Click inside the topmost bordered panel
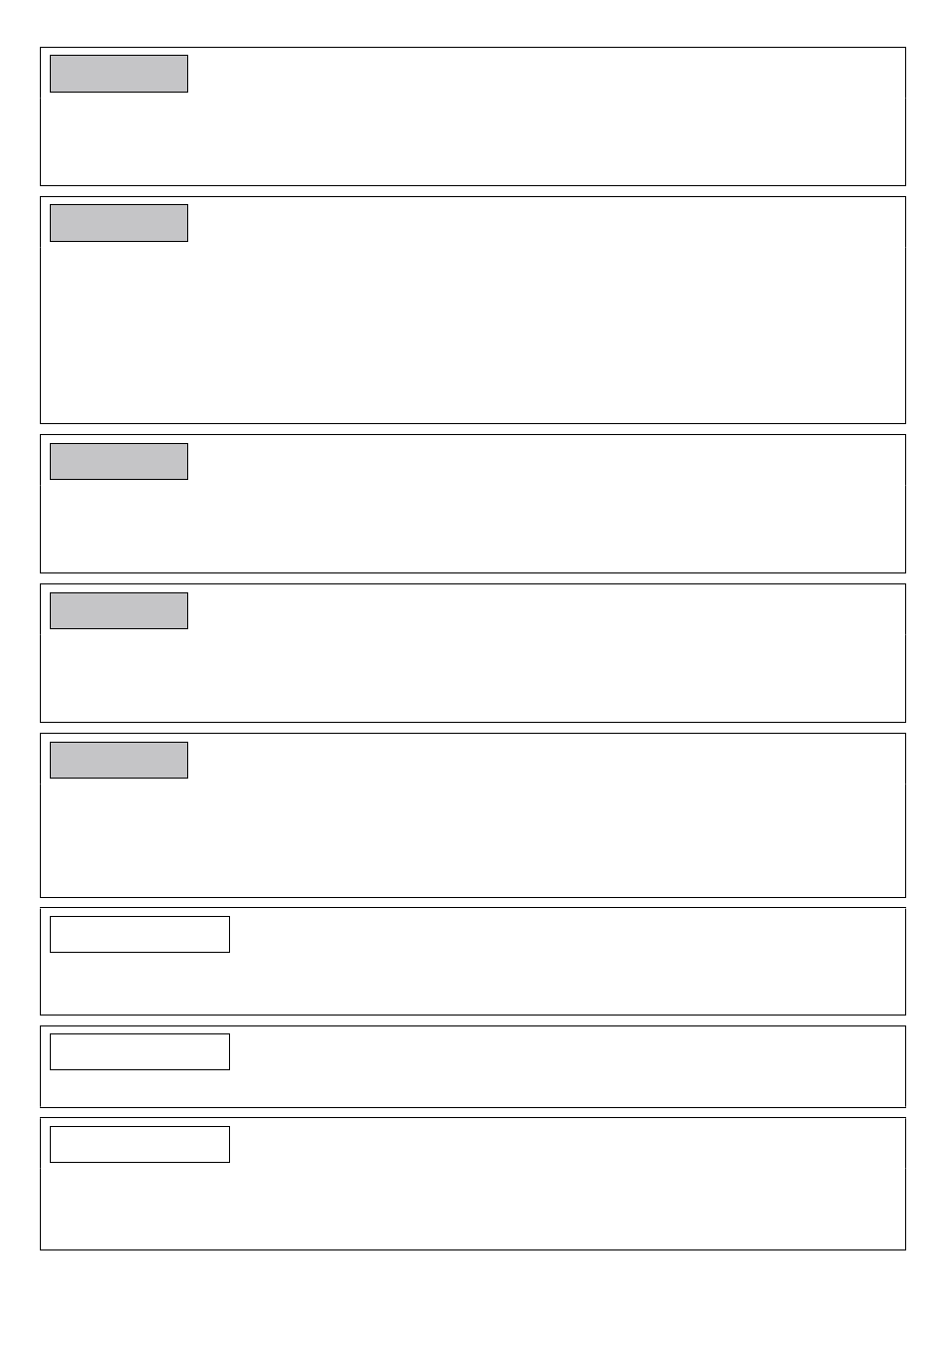Image resolution: width=946 pixels, height=1358 pixels. click(x=548, y=116)
